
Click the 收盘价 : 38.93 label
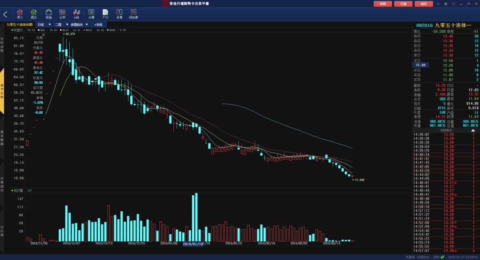[x=23, y=30]
